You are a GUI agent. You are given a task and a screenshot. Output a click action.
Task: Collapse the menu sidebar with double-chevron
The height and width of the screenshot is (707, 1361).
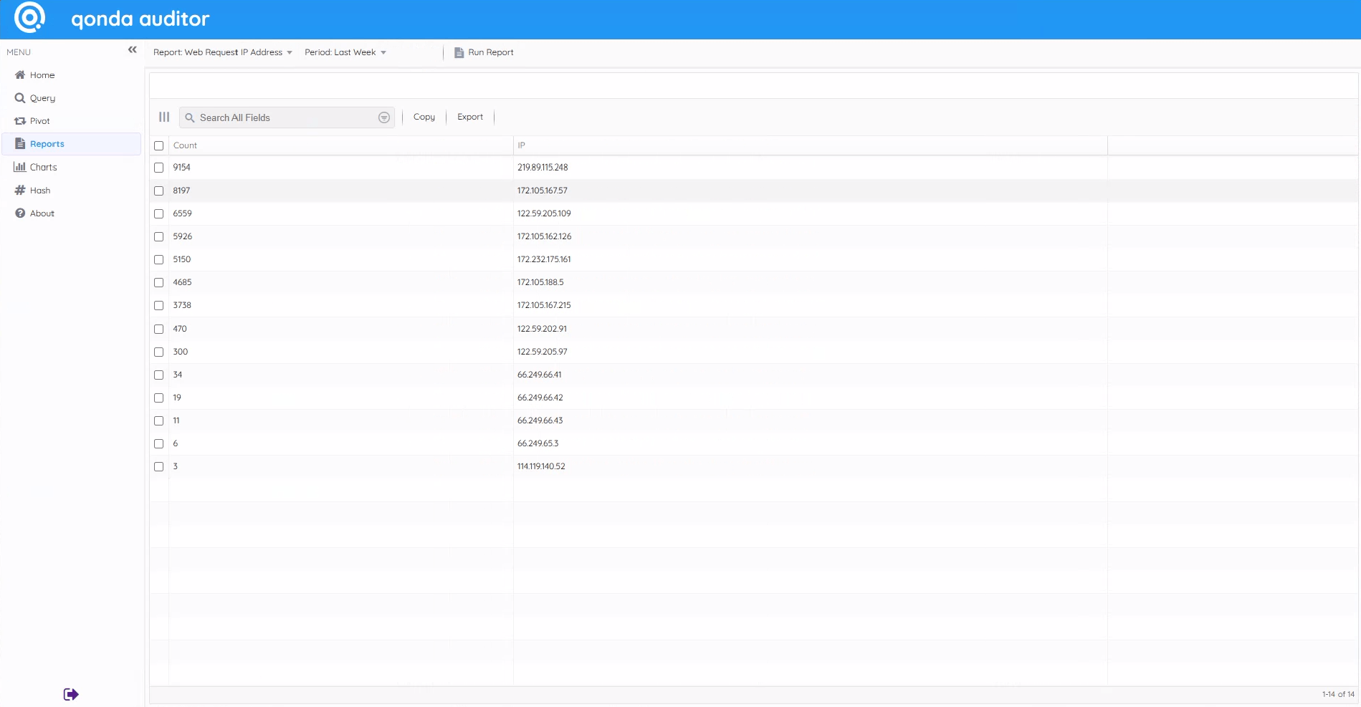[x=132, y=50]
